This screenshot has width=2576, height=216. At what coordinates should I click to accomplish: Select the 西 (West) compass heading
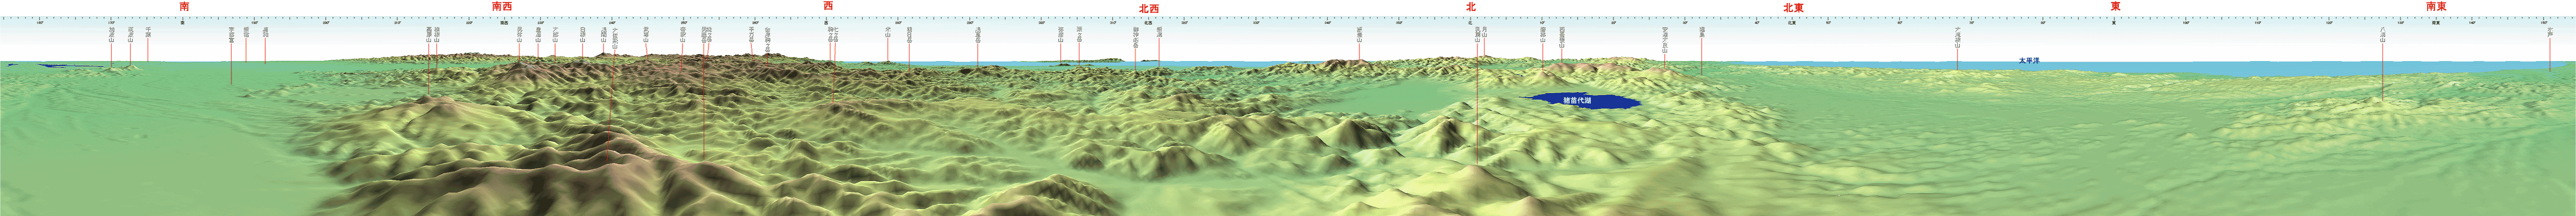827,6
